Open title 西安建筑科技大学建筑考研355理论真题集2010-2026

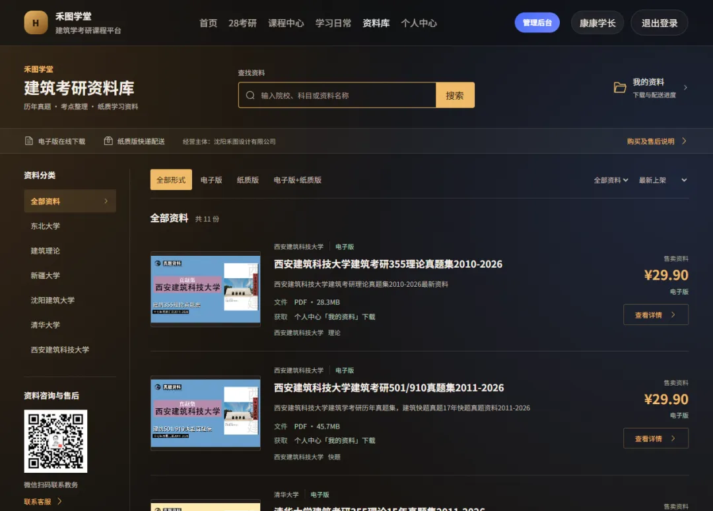tap(388, 264)
